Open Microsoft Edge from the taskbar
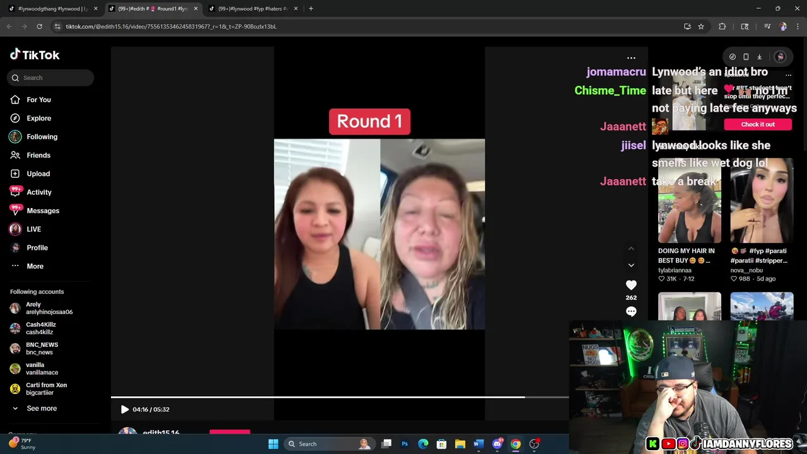 click(x=423, y=444)
